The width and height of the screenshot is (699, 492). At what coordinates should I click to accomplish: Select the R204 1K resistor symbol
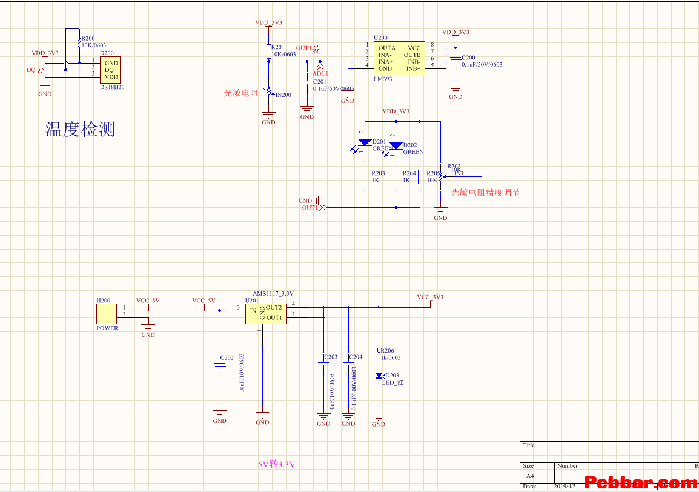click(396, 177)
